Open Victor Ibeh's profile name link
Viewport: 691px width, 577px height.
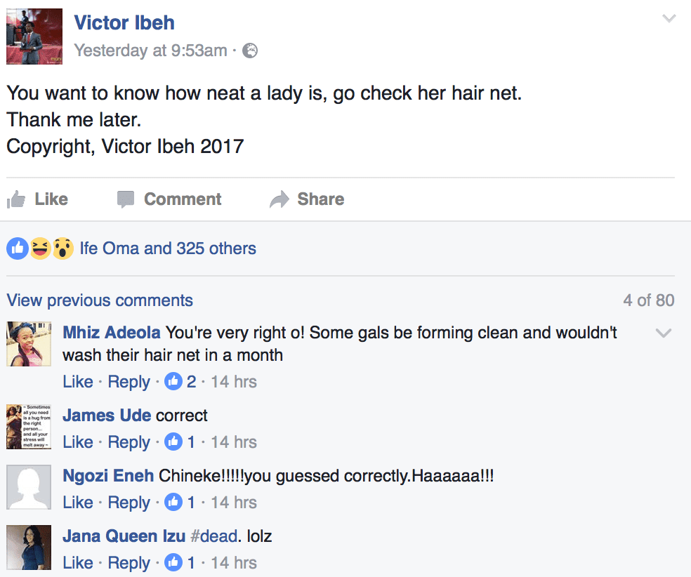point(124,23)
